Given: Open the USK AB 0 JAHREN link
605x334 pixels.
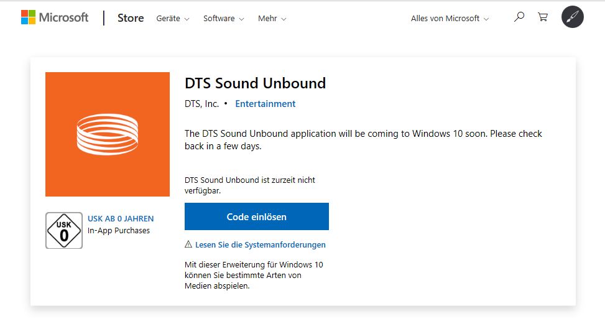Looking at the screenshot, I should point(121,218).
